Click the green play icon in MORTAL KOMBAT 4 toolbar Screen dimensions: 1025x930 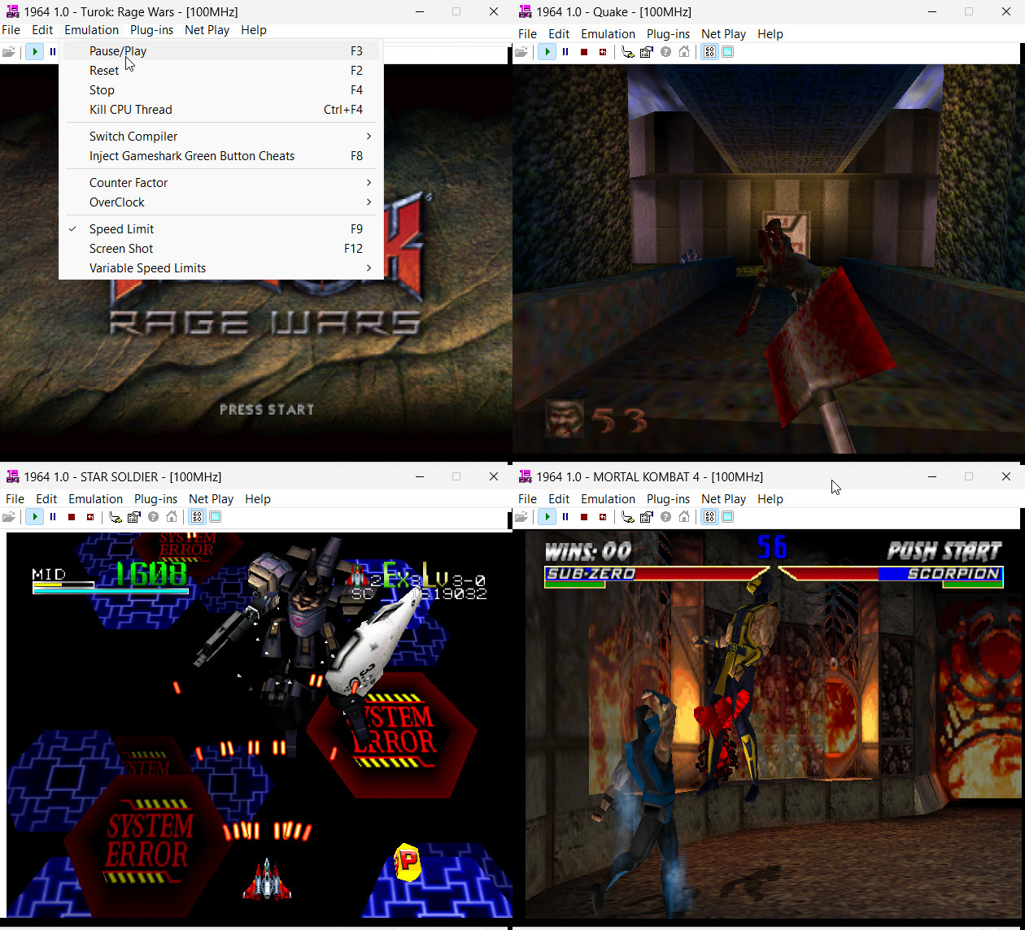(547, 517)
